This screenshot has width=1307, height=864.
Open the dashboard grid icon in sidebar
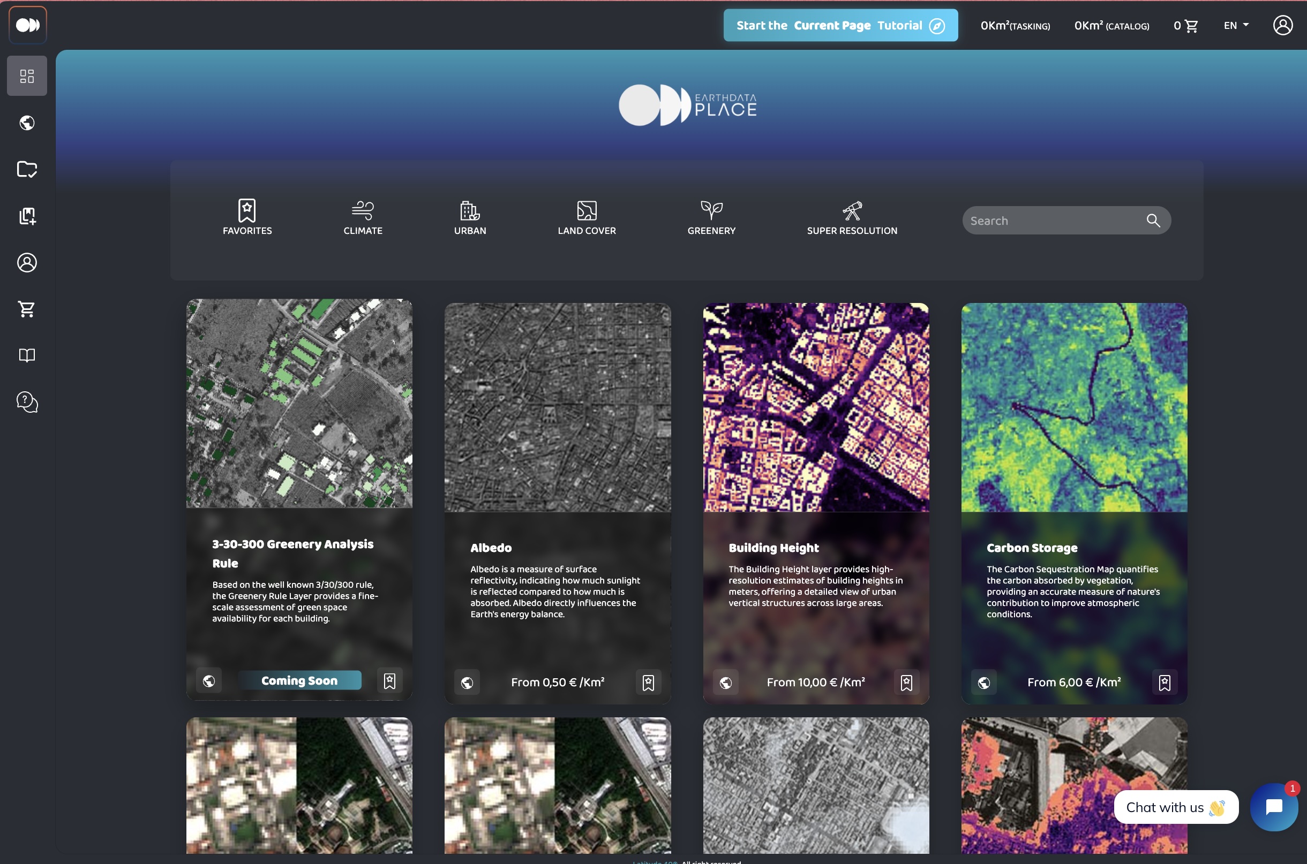tap(26, 75)
